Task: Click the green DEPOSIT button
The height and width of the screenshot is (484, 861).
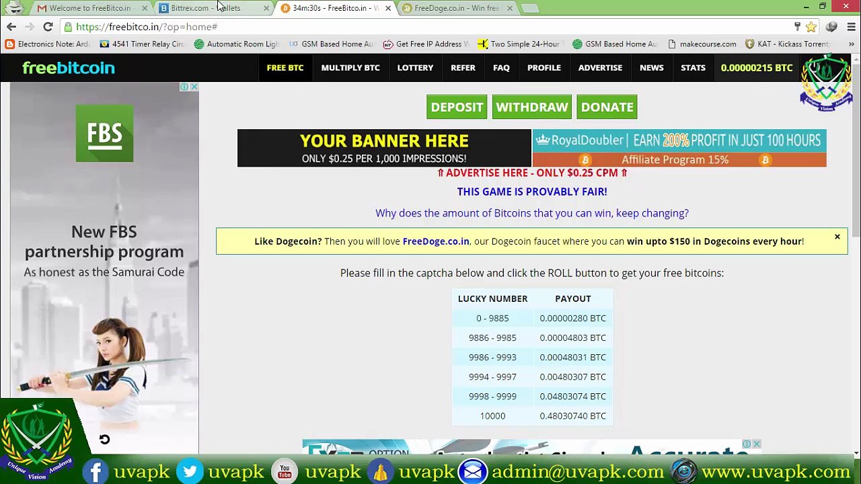Action: tap(457, 107)
